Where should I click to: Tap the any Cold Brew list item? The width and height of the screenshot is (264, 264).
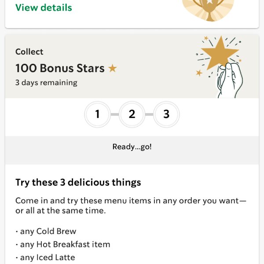[46, 231]
